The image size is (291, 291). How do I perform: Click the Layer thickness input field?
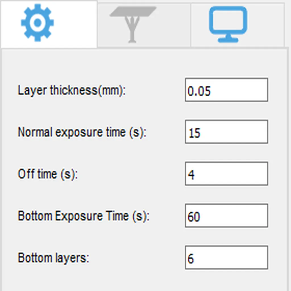click(x=226, y=90)
